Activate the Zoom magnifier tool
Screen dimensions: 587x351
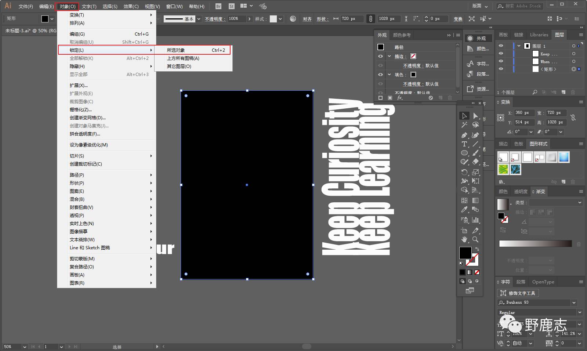475,239
